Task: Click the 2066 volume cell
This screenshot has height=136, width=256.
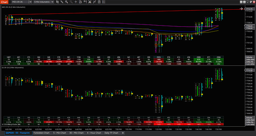Action: tap(219, 57)
